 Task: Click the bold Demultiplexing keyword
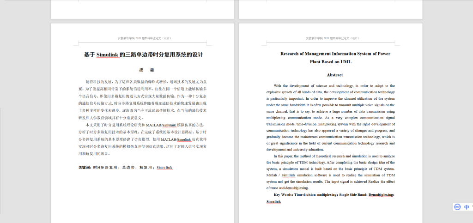click(381, 195)
